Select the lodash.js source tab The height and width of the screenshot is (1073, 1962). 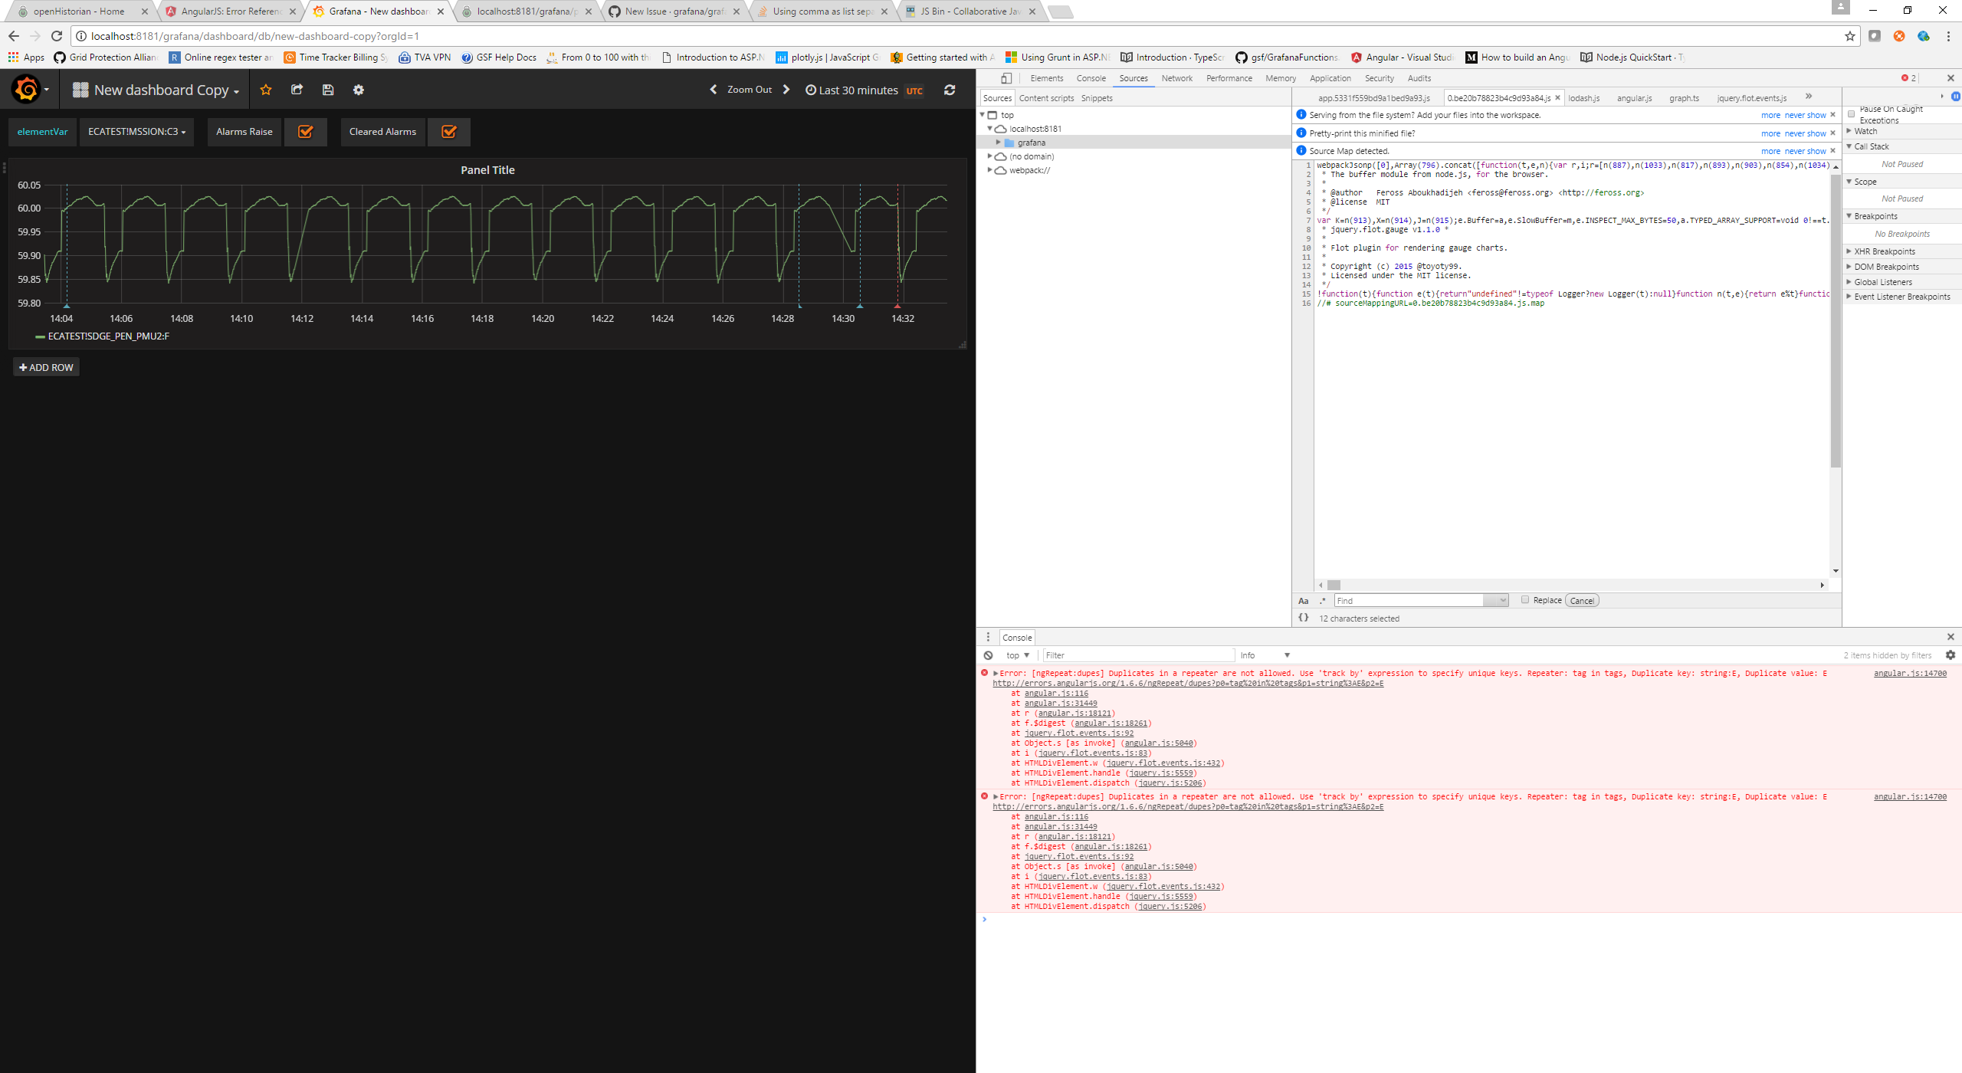1583,98
